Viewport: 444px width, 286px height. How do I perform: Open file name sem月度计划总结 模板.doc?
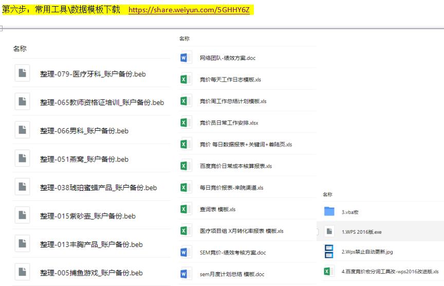pos(232,274)
